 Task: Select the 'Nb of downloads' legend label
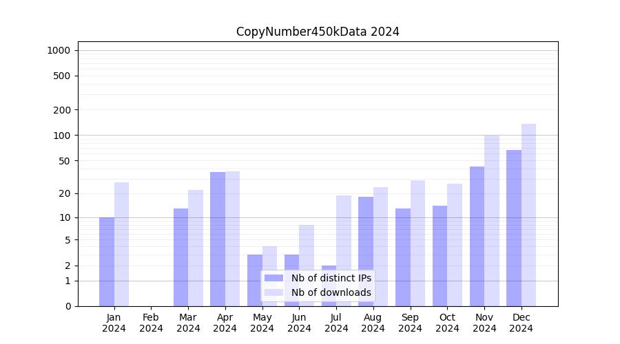point(331,292)
